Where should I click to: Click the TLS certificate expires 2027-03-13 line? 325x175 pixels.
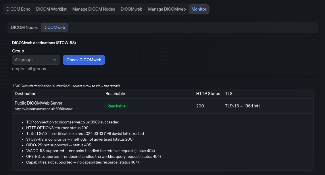coord(85,134)
